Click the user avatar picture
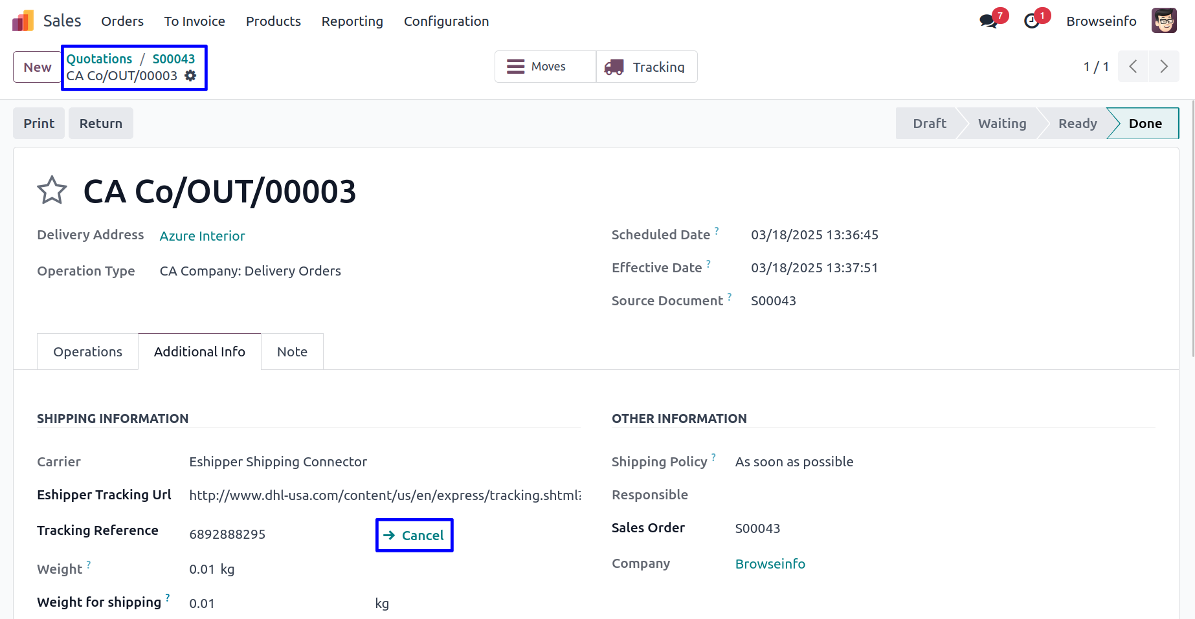Viewport: 1195px width, 619px height. (x=1163, y=21)
